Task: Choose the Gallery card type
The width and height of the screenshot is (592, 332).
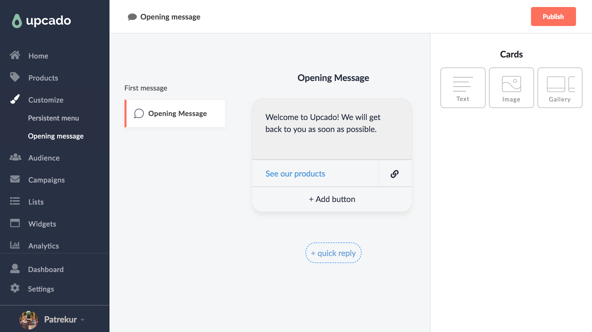Action: point(560,88)
